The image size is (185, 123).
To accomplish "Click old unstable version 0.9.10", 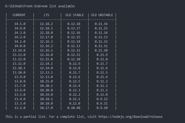I will (102, 108).
